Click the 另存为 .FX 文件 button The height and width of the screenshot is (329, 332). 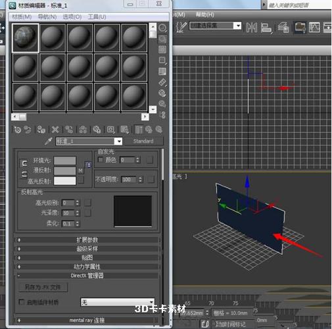point(43,288)
